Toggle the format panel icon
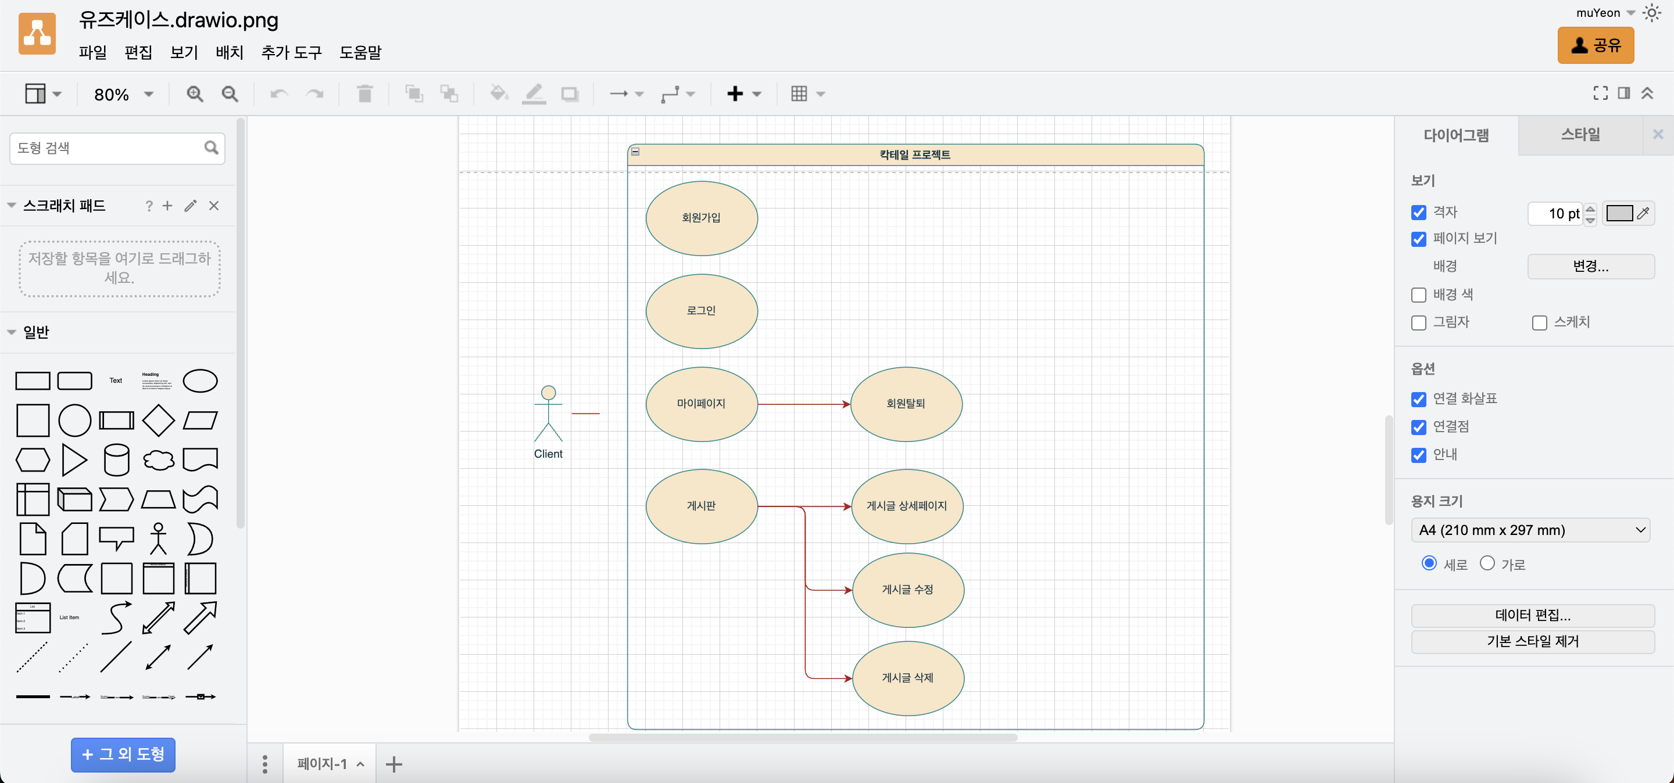The width and height of the screenshot is (1674, 783). (1624, 94)
